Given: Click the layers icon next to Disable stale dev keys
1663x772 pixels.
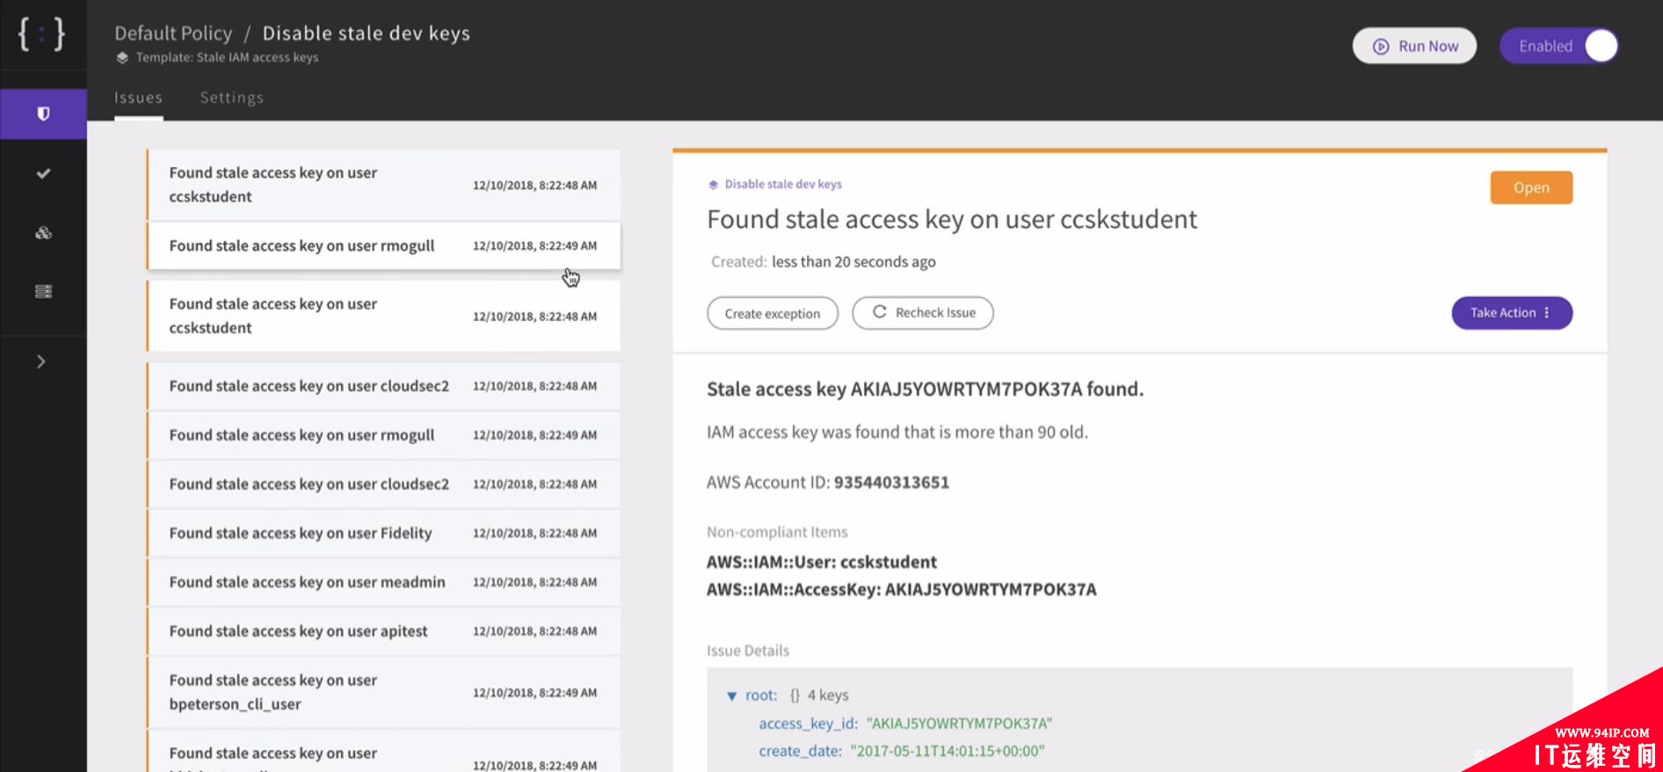Looking at the screenshot, I should pos(713,185).
